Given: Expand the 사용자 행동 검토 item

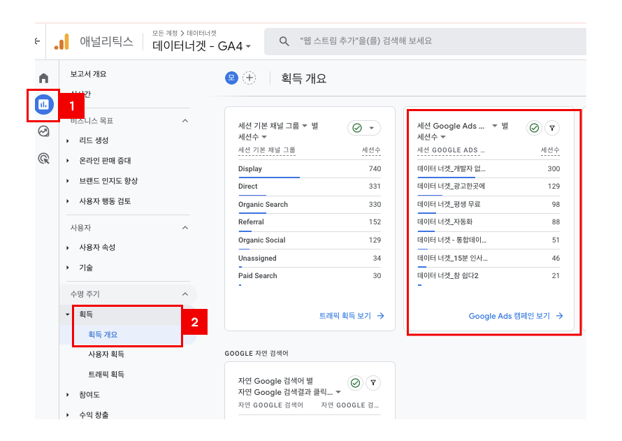Looking at the screenshot, I should 68,201.
